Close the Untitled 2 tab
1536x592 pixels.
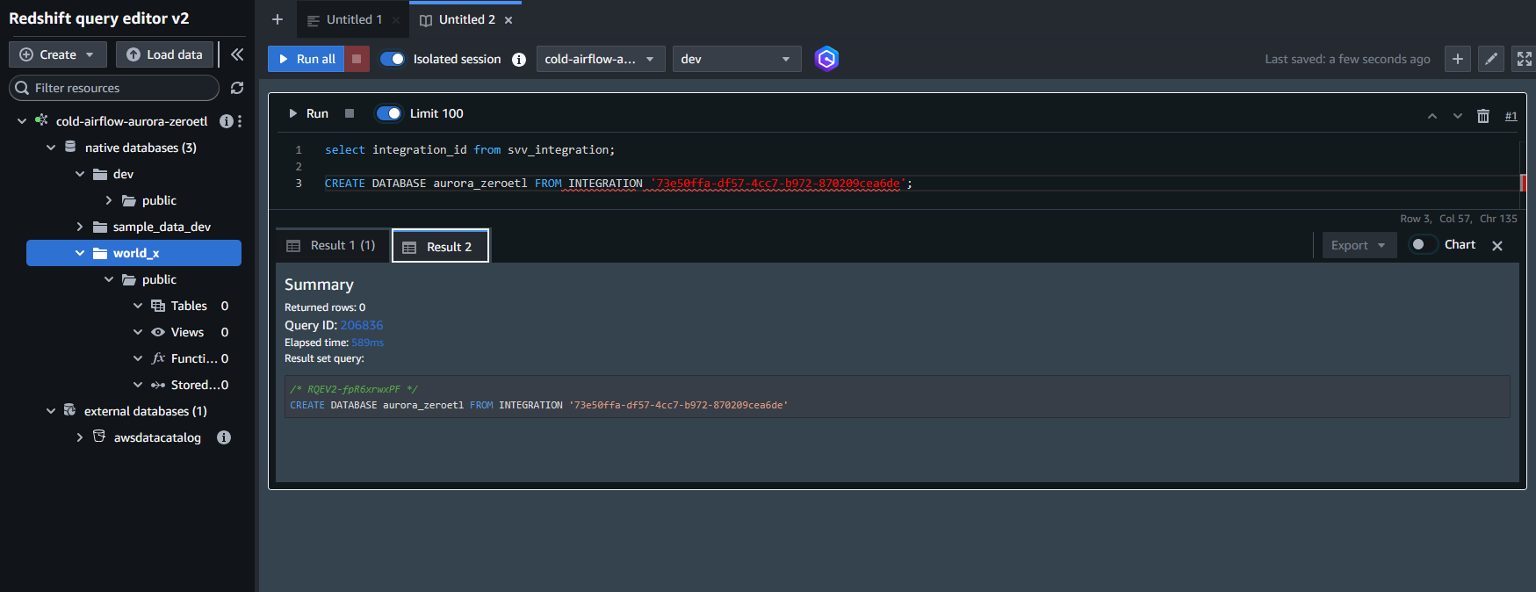(x=508, y=20)
